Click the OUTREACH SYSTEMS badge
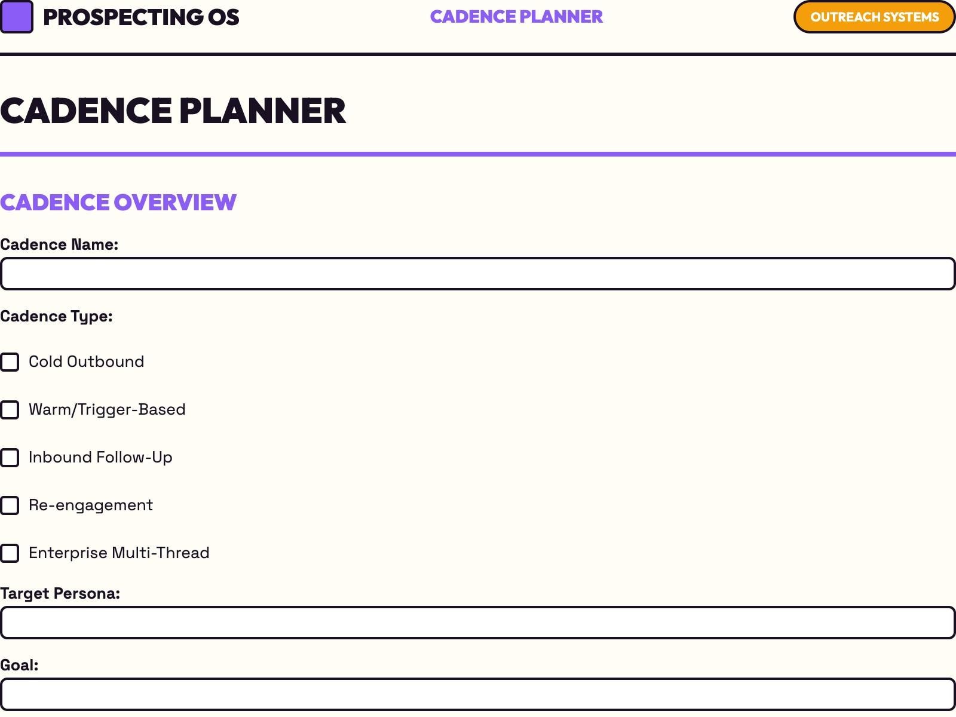Screen dimensions: 956x717 coord(874,17)
